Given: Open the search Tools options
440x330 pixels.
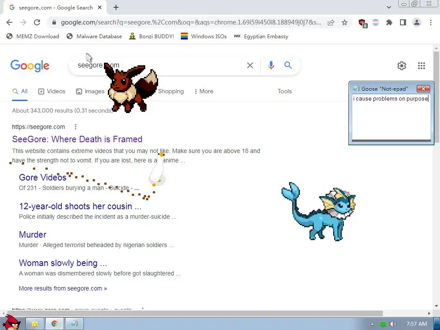Looking at the screenshot, I should tap(284, 92).
